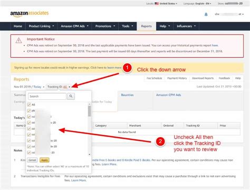Uncheck the All tracking IDs checkbox

pyautogui.click(x=29, y=104)
